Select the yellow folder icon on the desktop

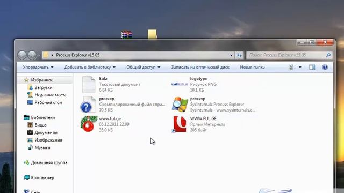point(152,34)
